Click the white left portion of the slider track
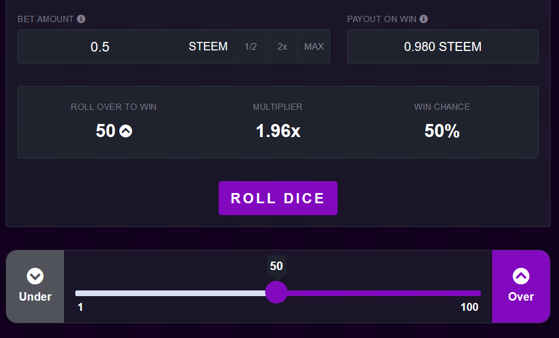This screenshot has width=559, height=338. [x=170, y=293]
